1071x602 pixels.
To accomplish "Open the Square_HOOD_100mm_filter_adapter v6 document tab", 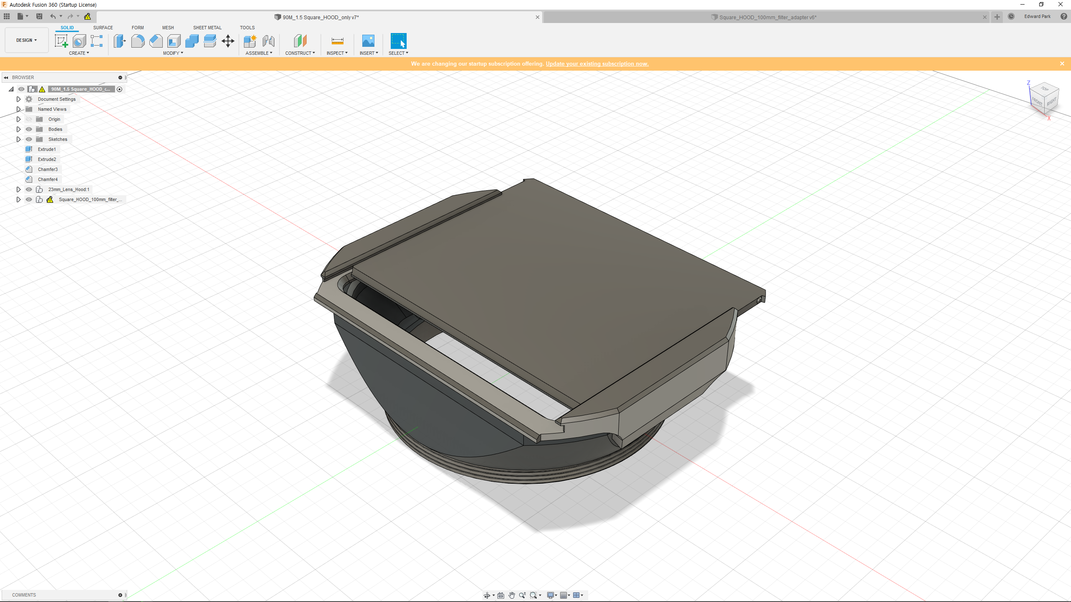I will click(x=767, y=17).
